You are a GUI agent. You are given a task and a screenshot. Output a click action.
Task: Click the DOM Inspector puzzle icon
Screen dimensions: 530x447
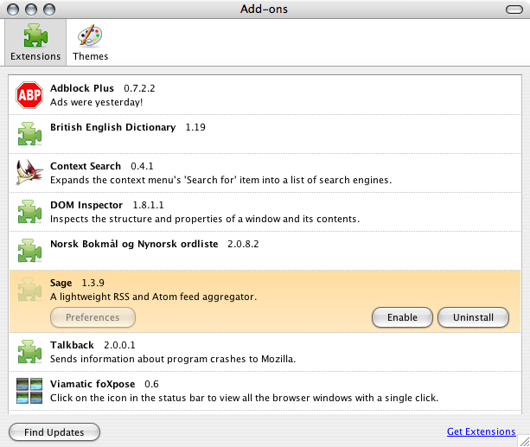29,212
